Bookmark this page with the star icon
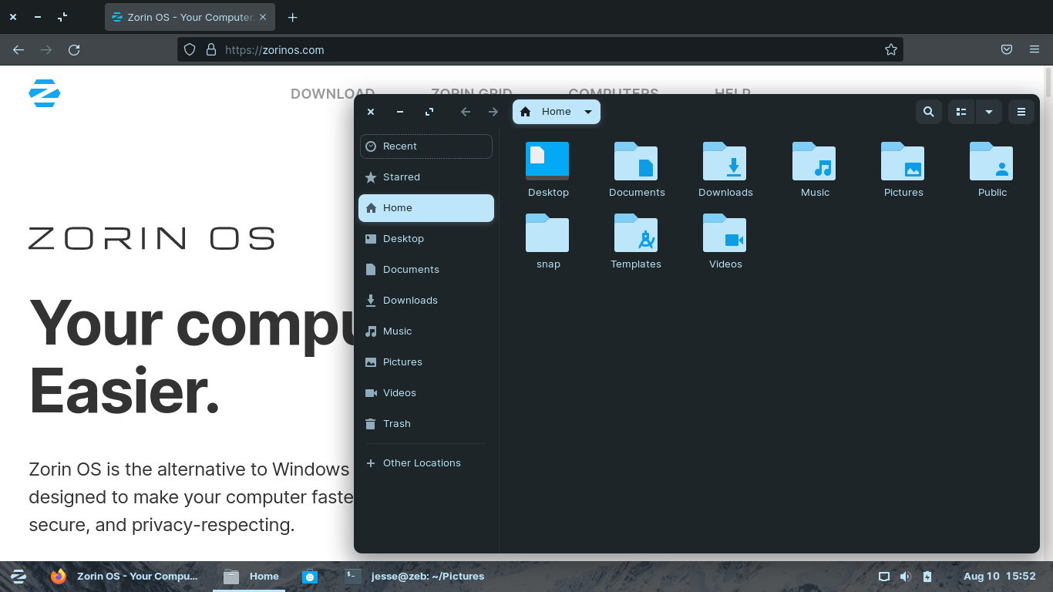The width and height of the screenshot is (1053, 592). [x=891, y=49]
